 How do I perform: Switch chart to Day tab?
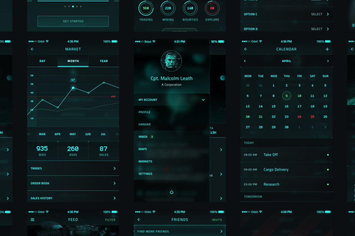click(x=42, y=61)
